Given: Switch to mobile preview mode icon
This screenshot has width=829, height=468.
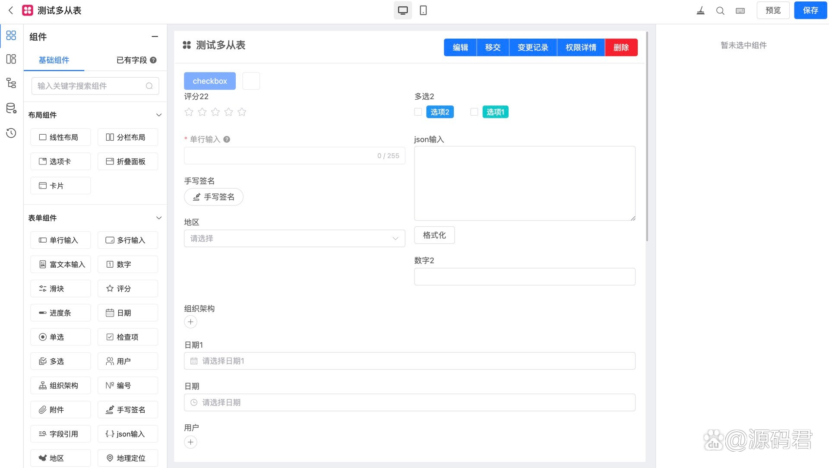Looking at the screenshot, I should (x=424, y=10).
